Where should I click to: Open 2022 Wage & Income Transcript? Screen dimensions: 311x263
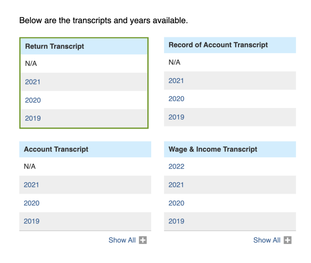pyautogui.click(x=176, y=166)
